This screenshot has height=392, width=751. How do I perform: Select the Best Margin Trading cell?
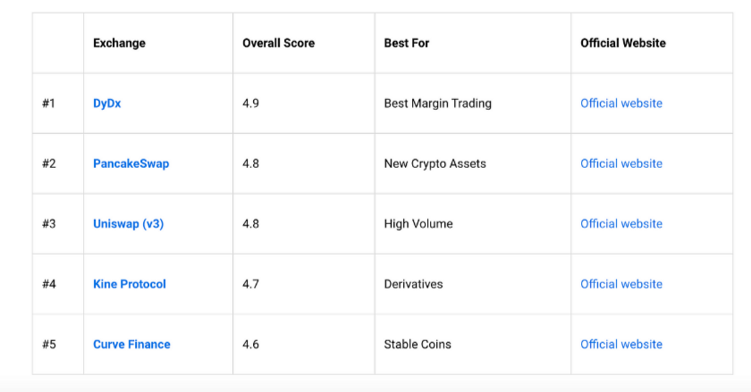tap(438, 104)
